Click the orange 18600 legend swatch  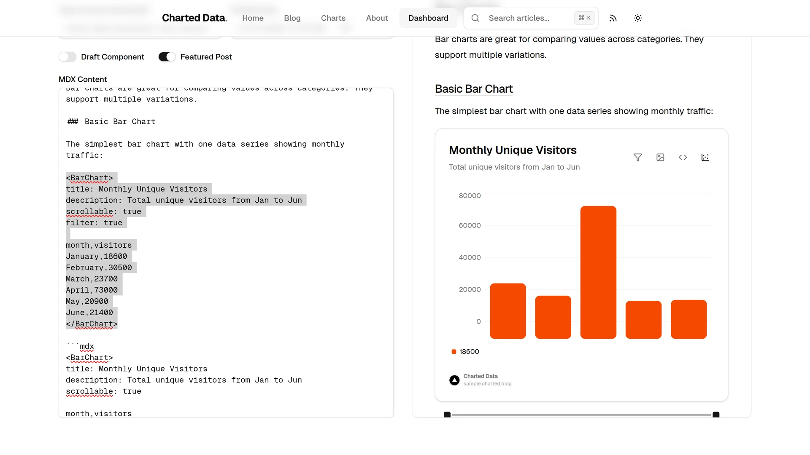coord(454,352)
